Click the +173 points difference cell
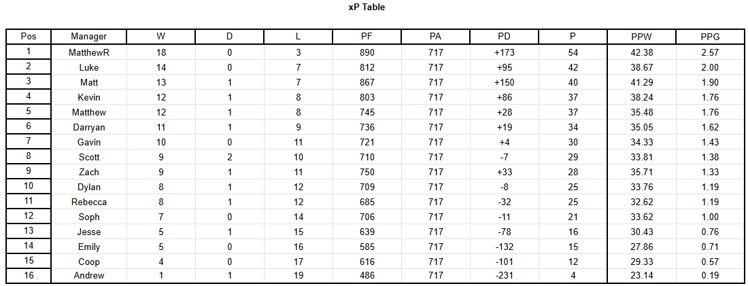Viewport: 748px width, 286px height. point(505,52)
